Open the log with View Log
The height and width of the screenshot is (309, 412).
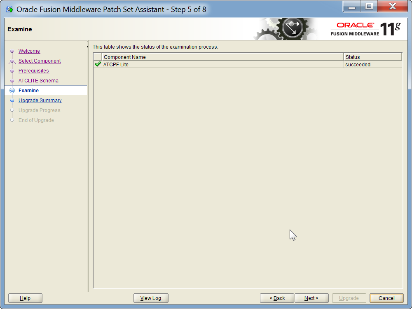(x=151, y=298)
